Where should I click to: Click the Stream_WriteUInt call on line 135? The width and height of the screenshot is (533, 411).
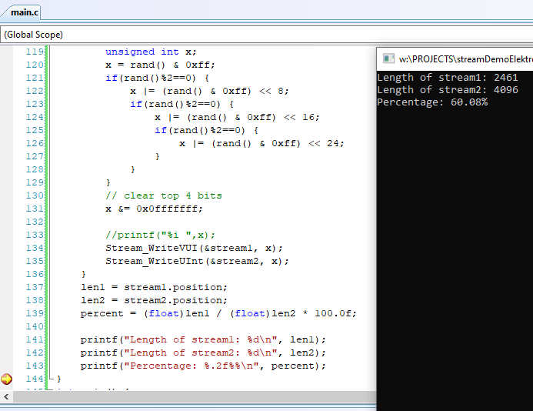197,261
